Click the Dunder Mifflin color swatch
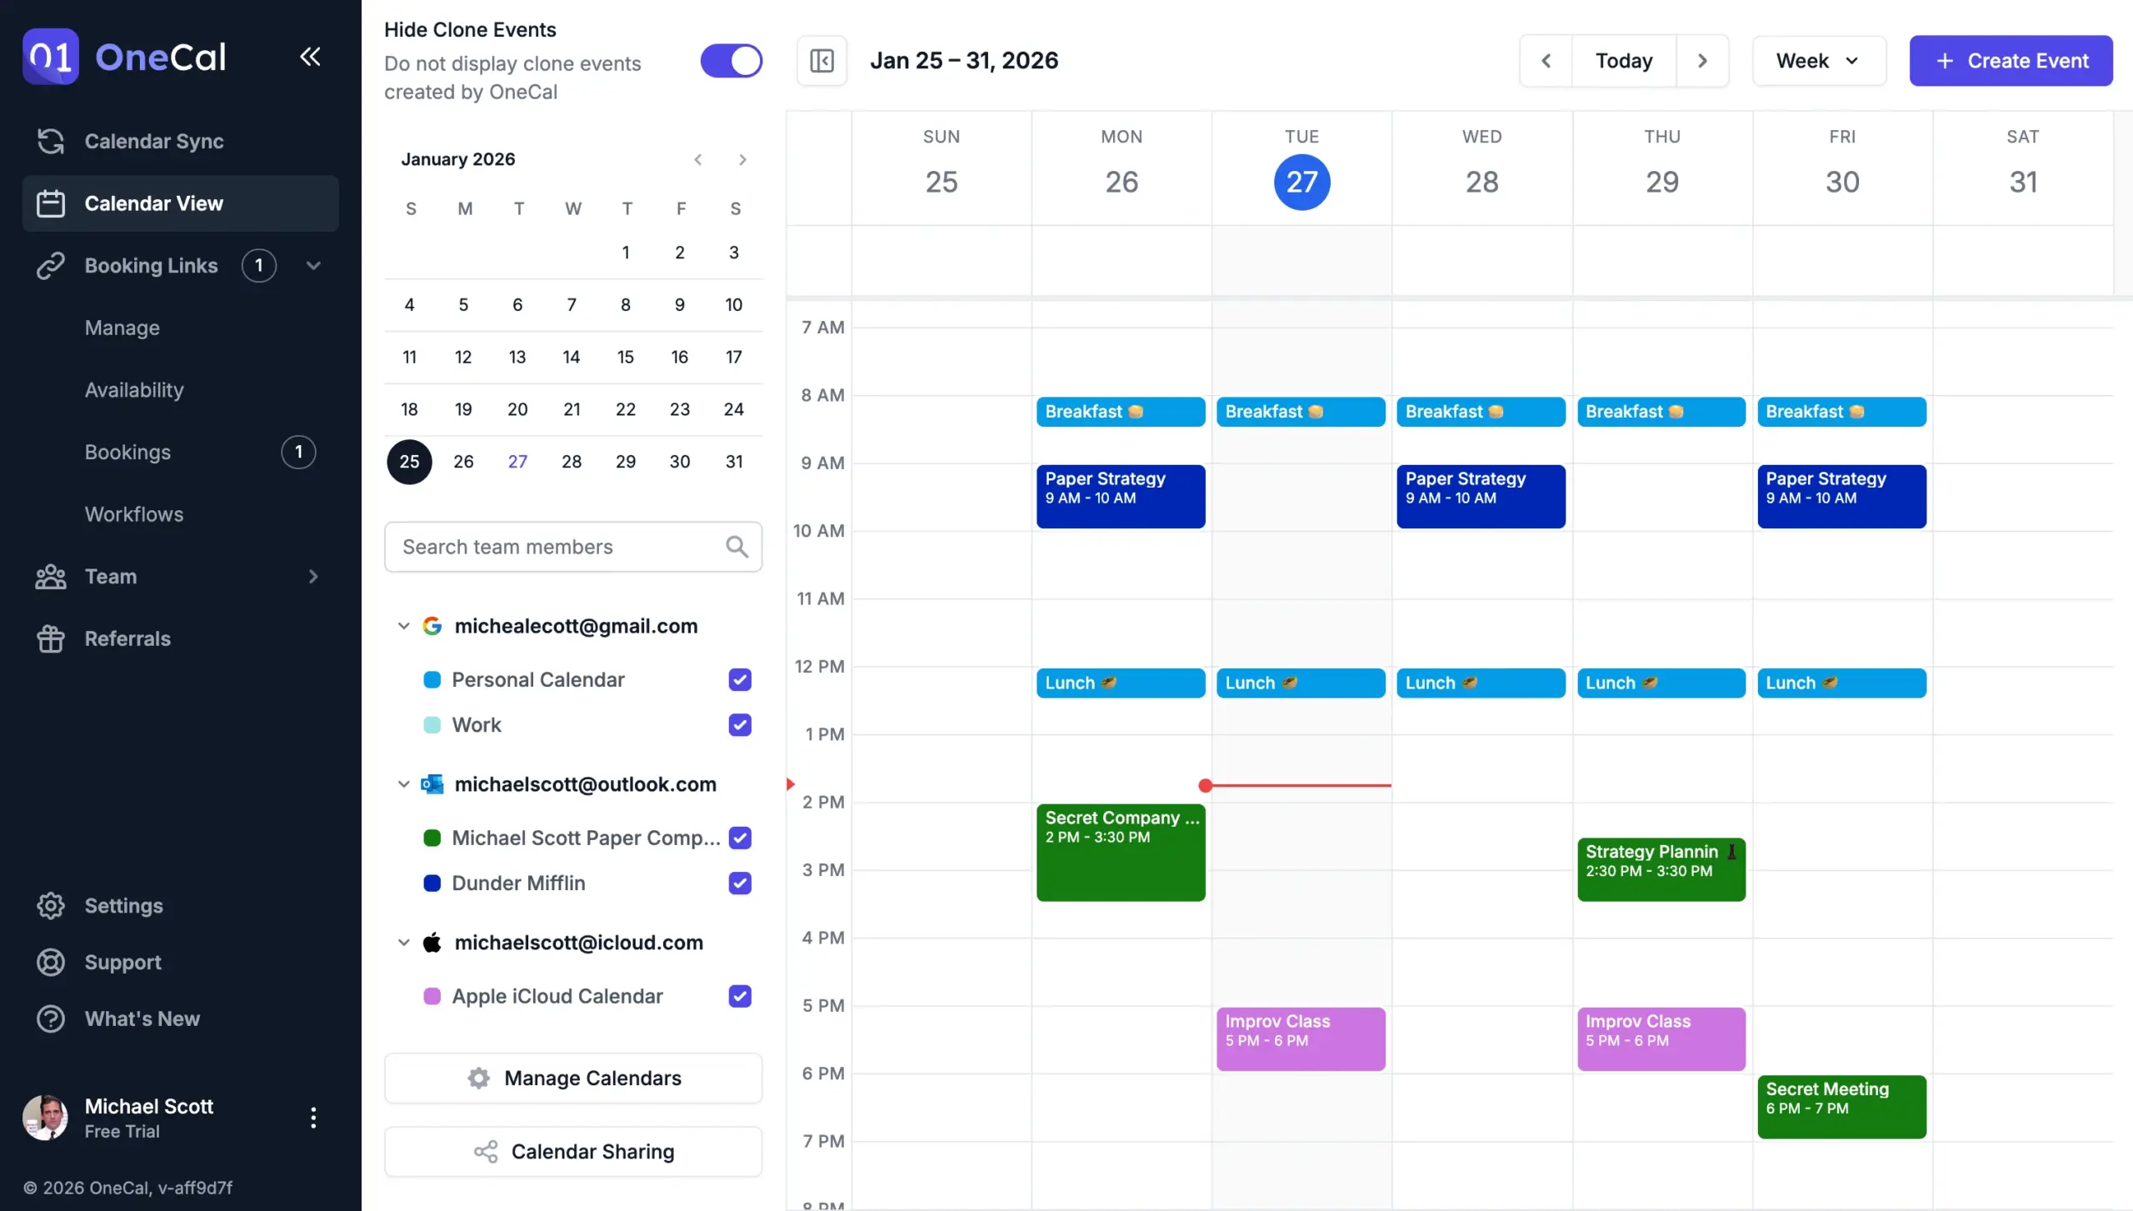Image resolution: width=2133 pixels, height=1211 pixels. pos(432,883)
